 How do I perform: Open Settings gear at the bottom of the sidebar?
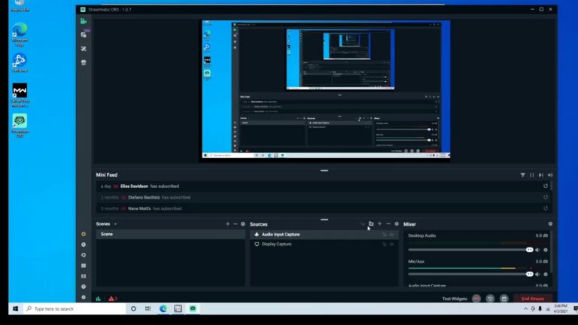tap(84, 297)
